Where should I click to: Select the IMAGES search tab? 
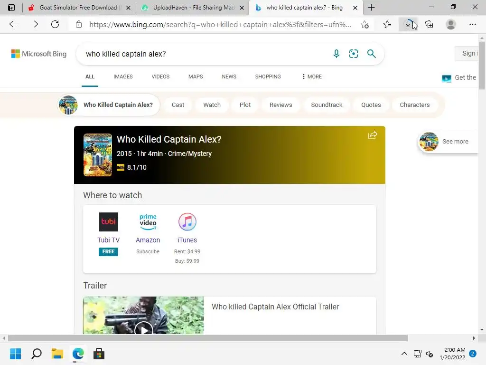(123, 77)
